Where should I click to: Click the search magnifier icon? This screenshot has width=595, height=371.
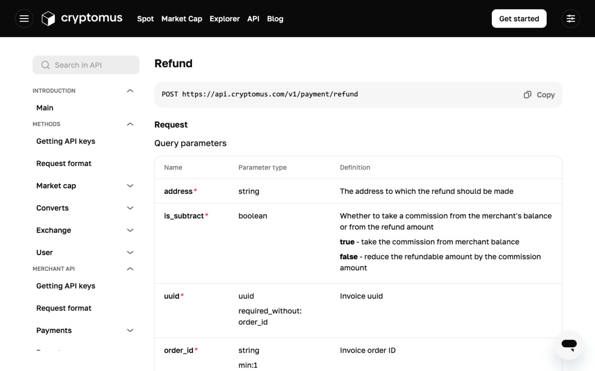(x=45, y=65)
